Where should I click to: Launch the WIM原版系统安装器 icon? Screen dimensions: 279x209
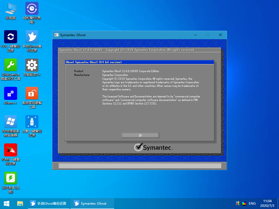tap(11, 122)
